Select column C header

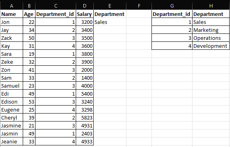click(x=55, y=6)
